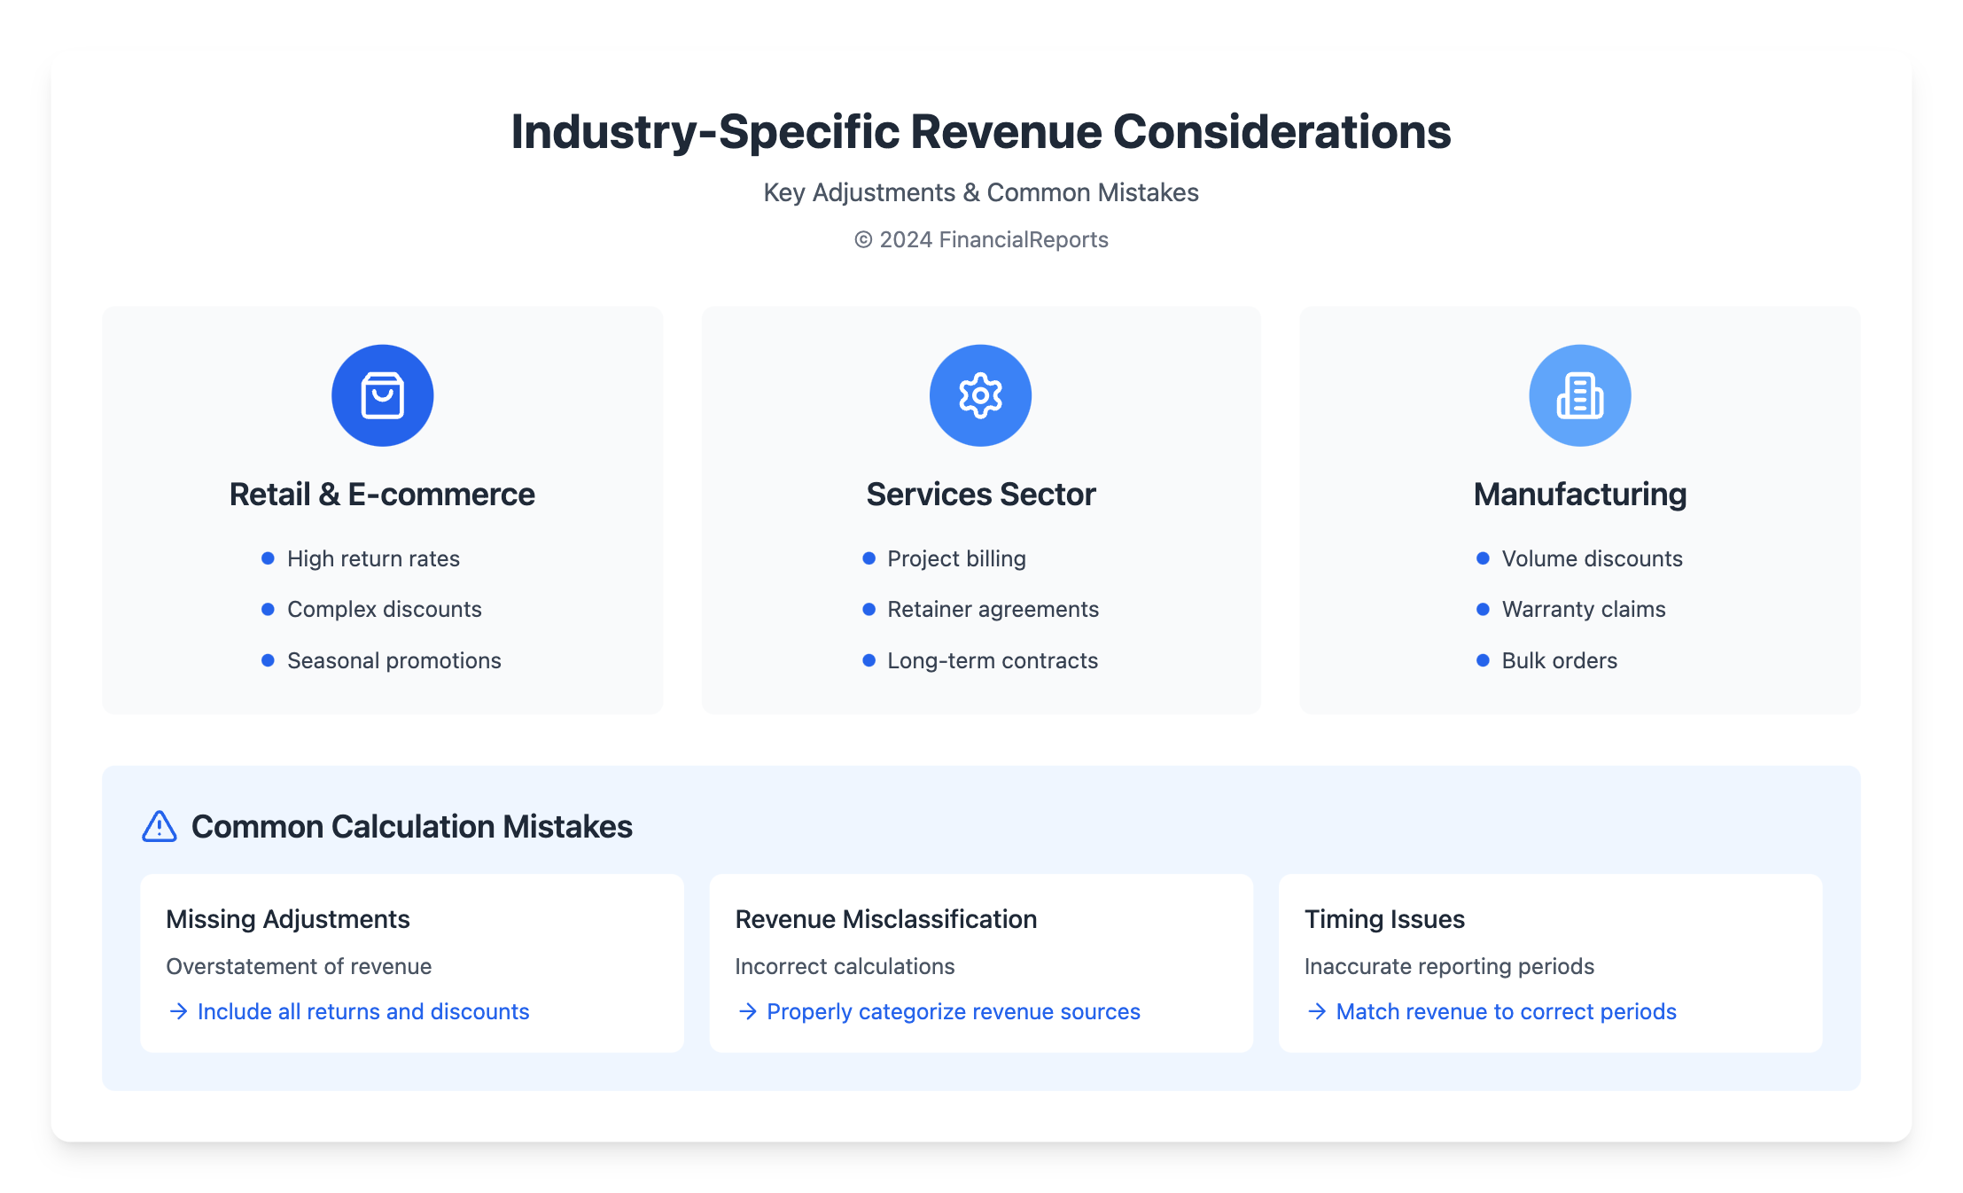Select the Manufacturing heading
1963x1193 pixels.
[x=1579, y=495]
